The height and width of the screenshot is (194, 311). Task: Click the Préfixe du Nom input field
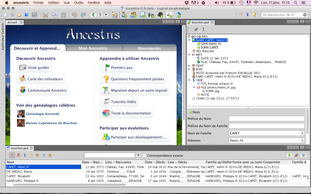267,119
